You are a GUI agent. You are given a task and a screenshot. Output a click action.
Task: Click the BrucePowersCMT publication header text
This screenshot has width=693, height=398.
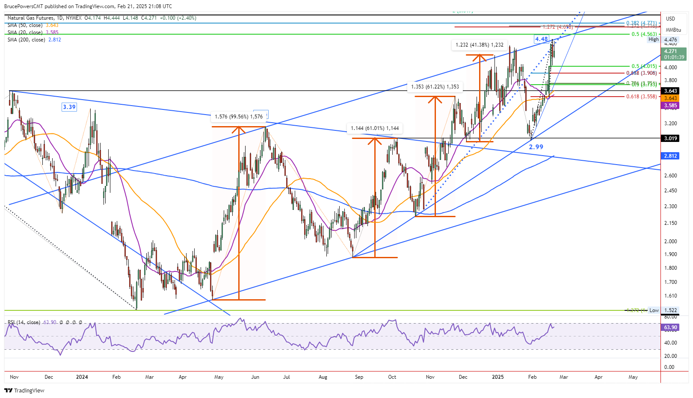(x=88, y=6)
